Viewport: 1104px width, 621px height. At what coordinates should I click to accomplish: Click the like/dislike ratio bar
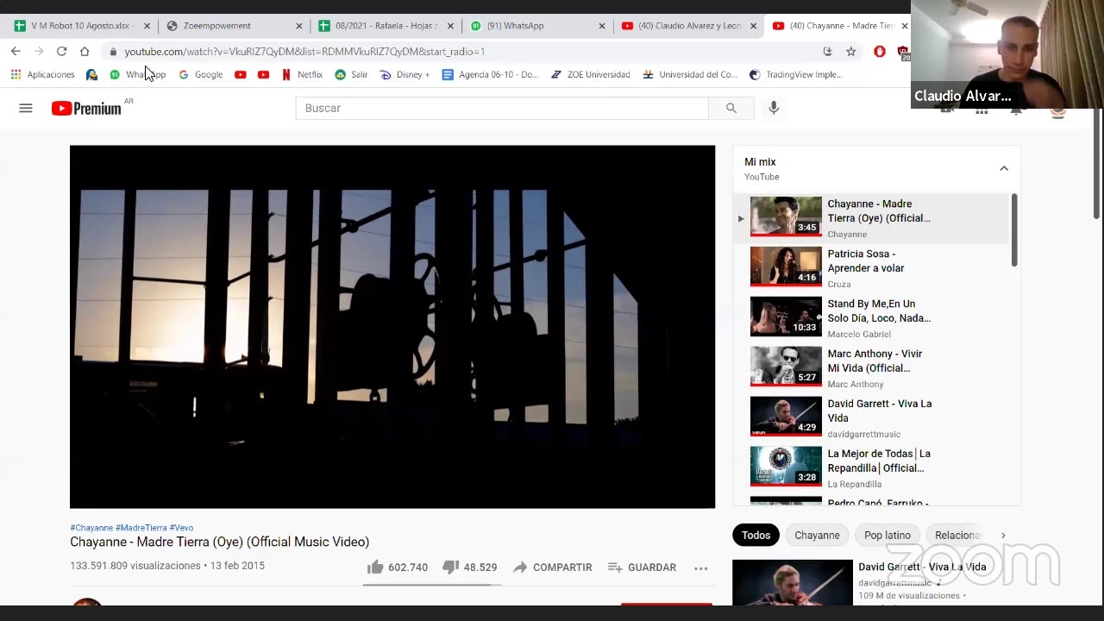[432, 585]
